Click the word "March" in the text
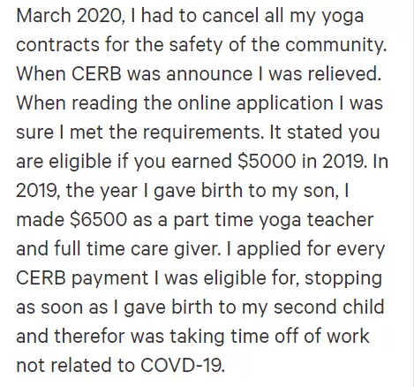This screenshot has width=414, height=387. [43, 15]
